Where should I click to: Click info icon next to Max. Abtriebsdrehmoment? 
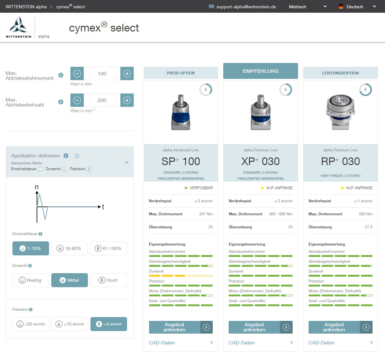tap(61, 75)
